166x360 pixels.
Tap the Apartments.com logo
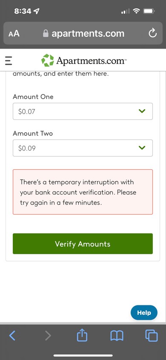[x=84, y=61]
